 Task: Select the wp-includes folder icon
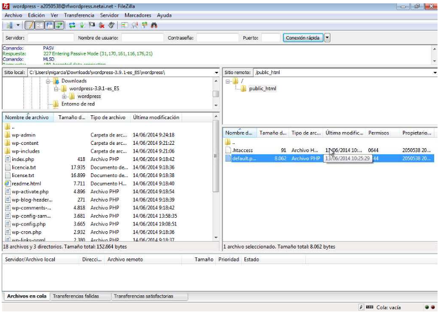(8, 152)
